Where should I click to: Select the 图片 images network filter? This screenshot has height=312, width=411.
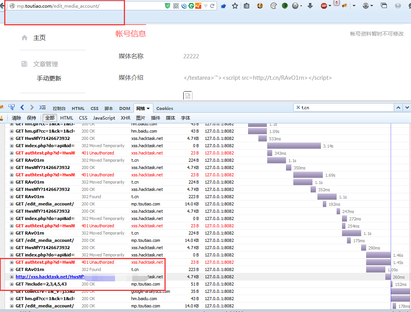click(x=140, y=118)
